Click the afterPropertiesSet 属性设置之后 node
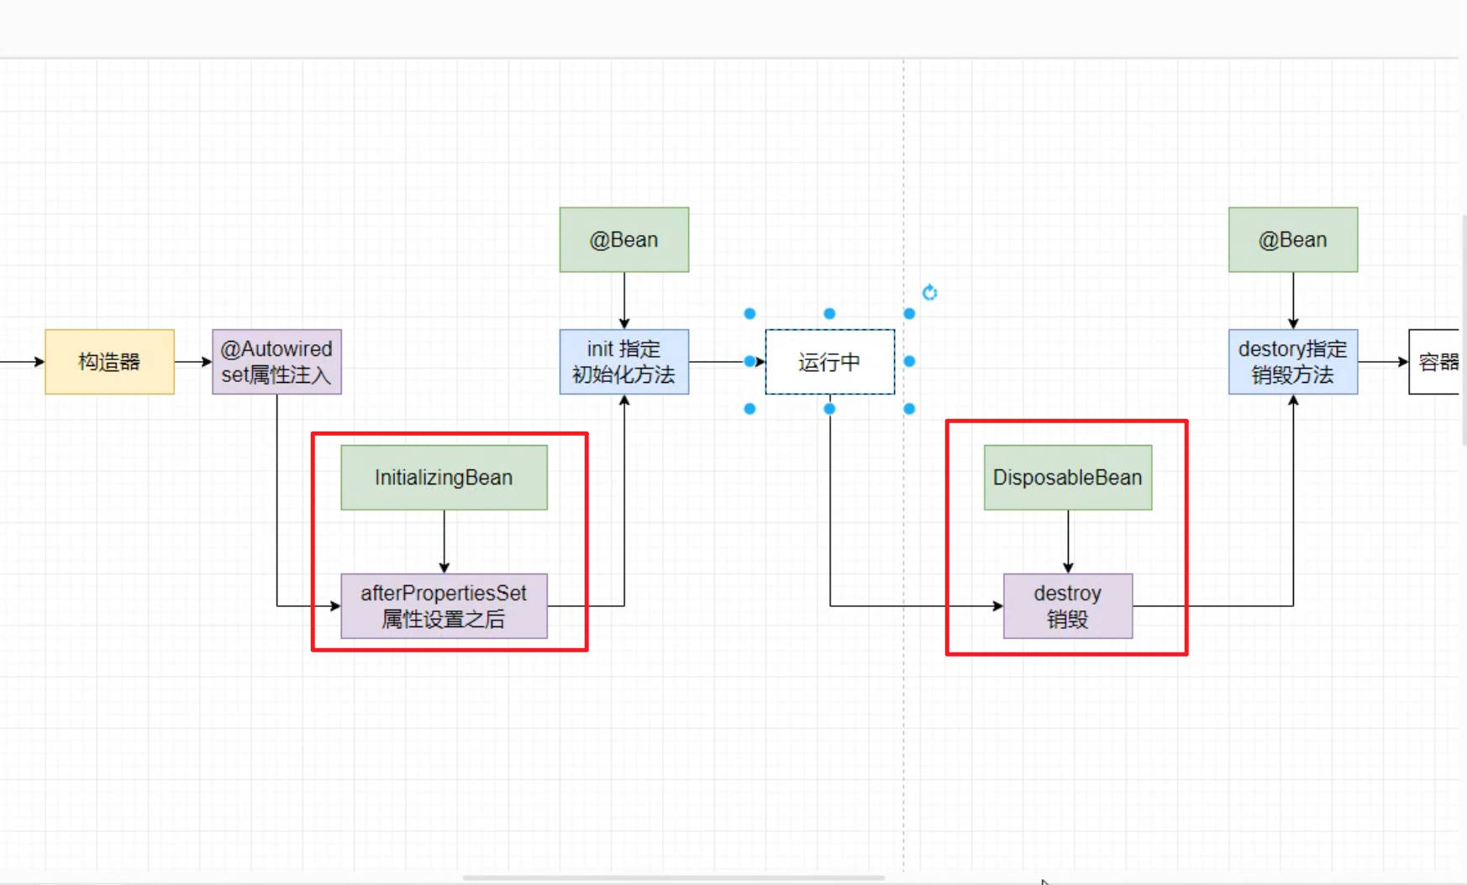Viewport: 1467px width, 885px height. (x=444, y=606)
